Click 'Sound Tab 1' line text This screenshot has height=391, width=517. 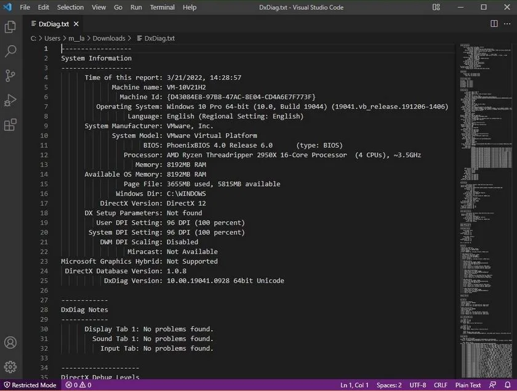(x=153, y=339)
